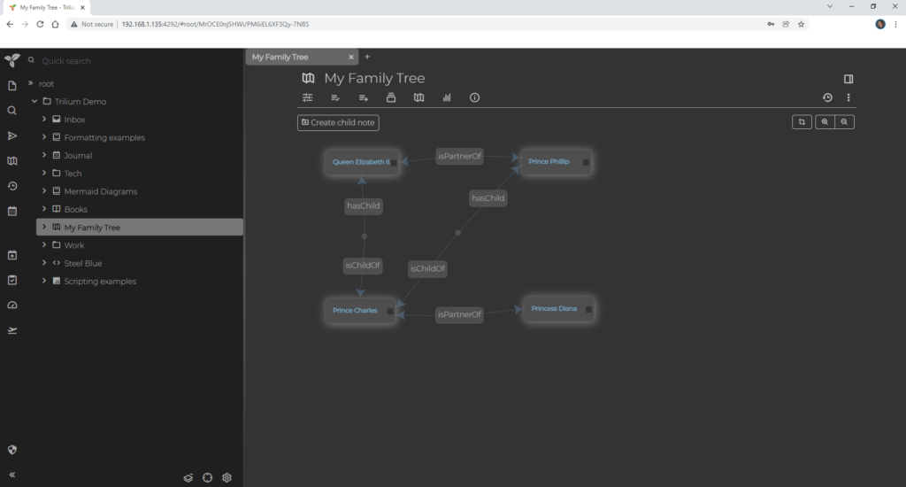Image resolution: width=906 pixels, height=487 pixels.
Task: Collapse the Trilium Demo tree node
Action: pos(35,102)
